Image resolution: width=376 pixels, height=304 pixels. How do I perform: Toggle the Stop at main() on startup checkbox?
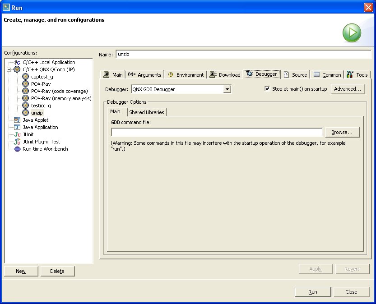tap(268, 89)
